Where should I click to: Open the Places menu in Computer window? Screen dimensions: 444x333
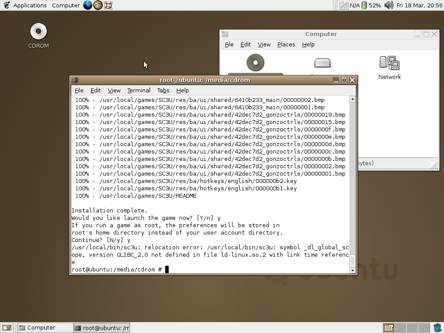(286, 44)
